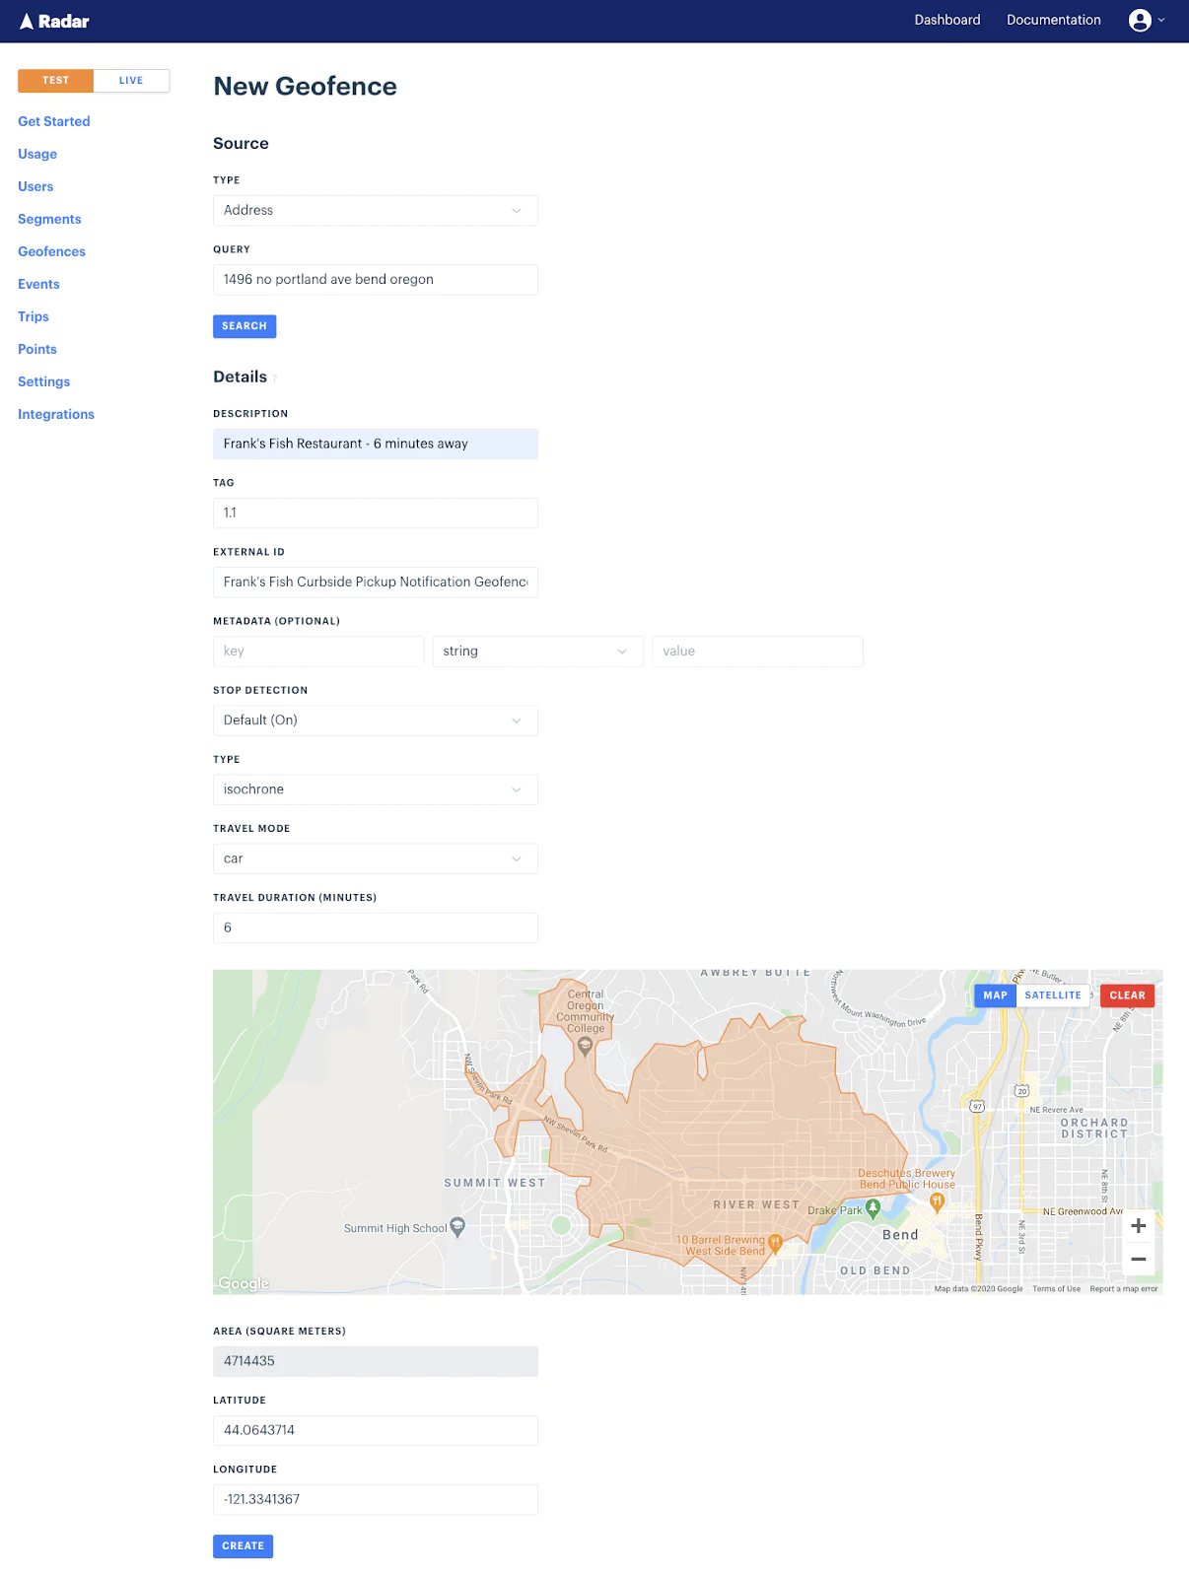This screenshot has height=1577, width=1189.
Task: Open the Documentation page
Action: tap(1053, 21)
